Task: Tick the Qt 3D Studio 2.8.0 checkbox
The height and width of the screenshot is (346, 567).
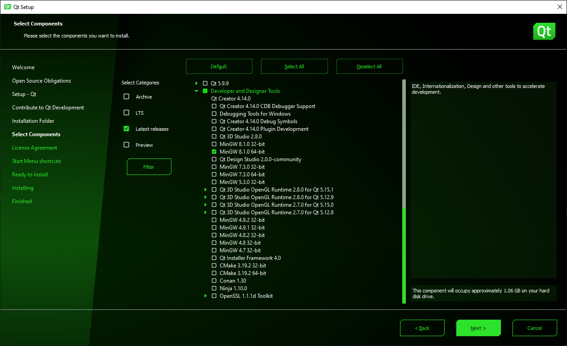Action: tap(214, 137)
